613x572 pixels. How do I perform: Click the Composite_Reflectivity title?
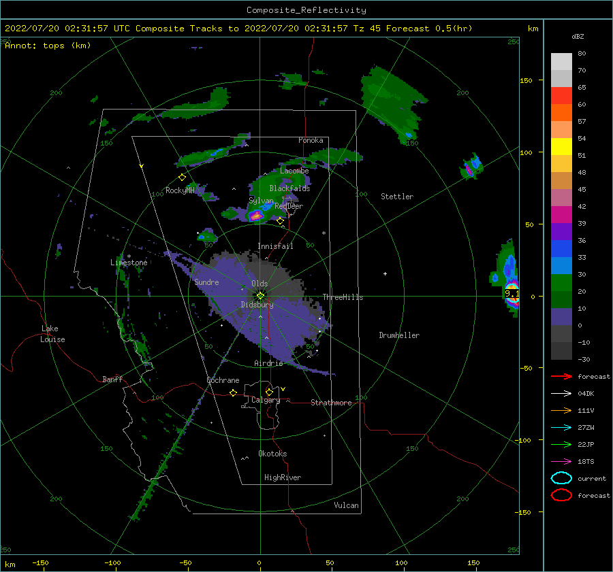(306, 10)
